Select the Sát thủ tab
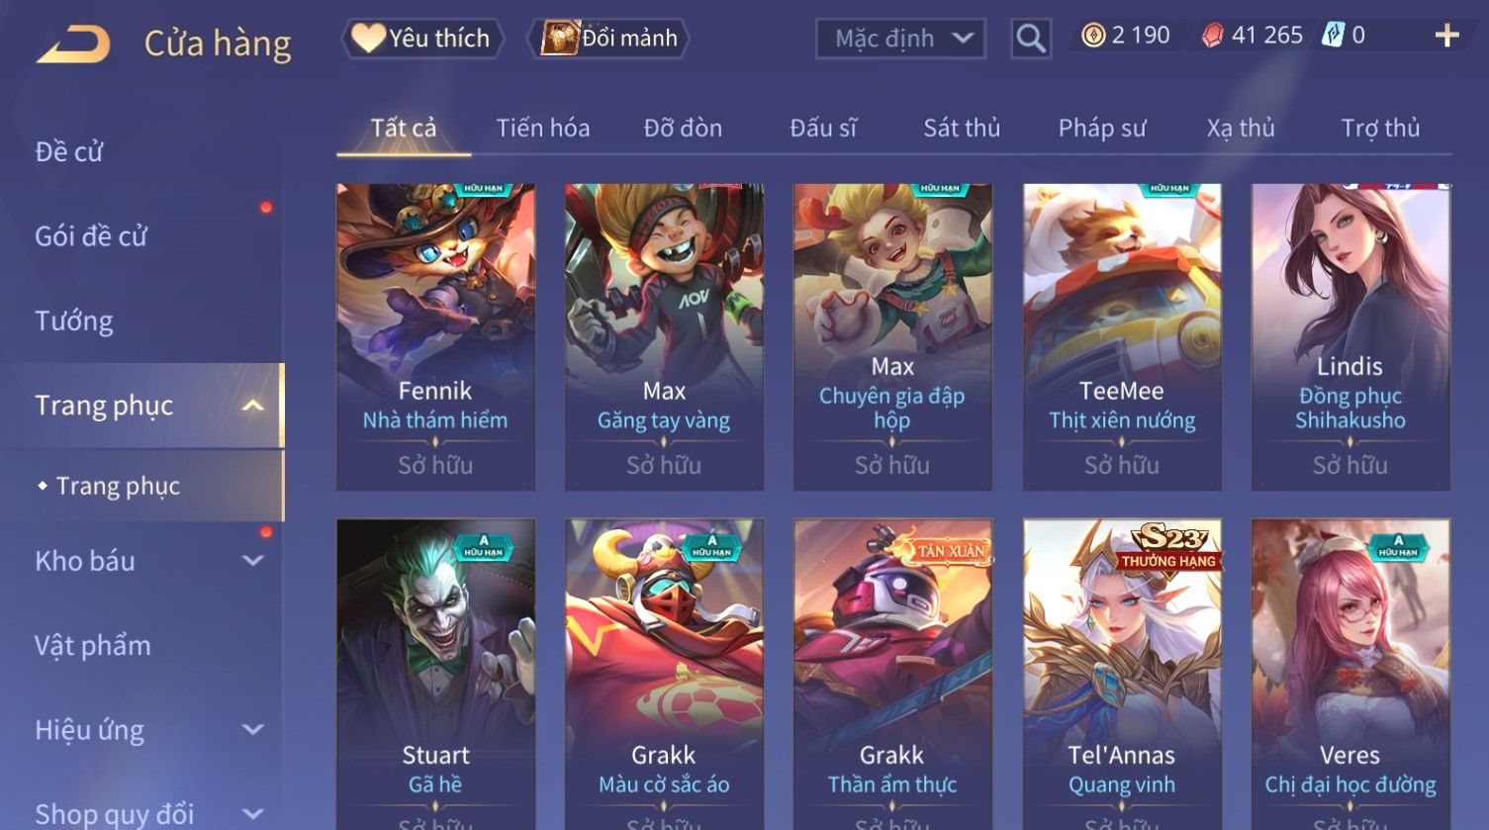Screen dimensions: 1489x830 962,128
